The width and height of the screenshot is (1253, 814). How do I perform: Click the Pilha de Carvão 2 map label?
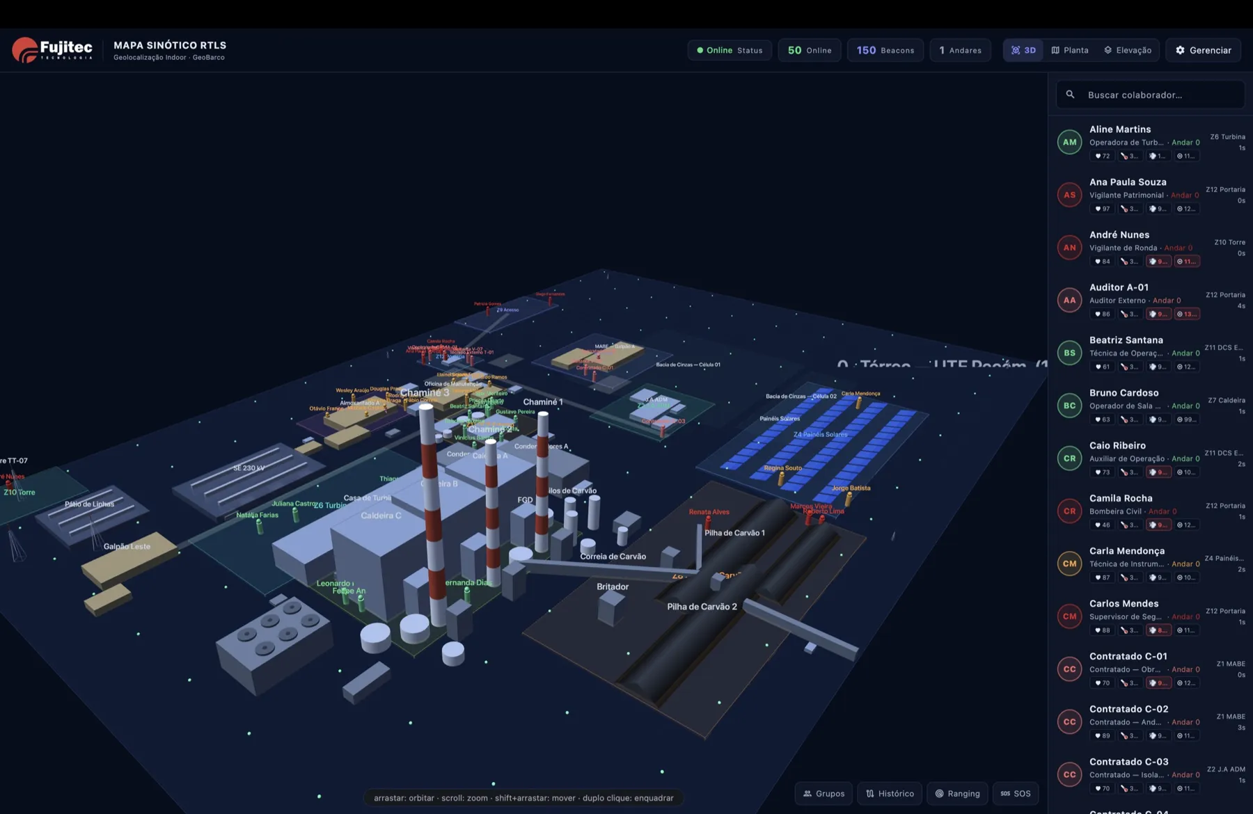click(702, 607)
